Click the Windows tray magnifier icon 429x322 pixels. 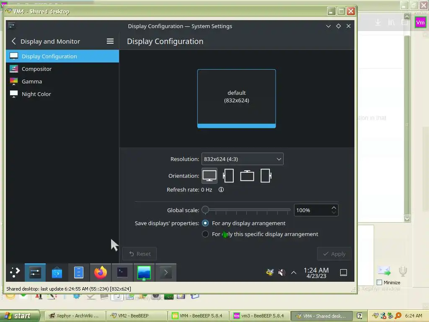pyautogui.click(x=398, y=316)
